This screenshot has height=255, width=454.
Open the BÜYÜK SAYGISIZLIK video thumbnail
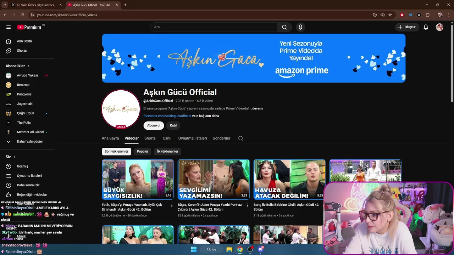coord(138,180)
